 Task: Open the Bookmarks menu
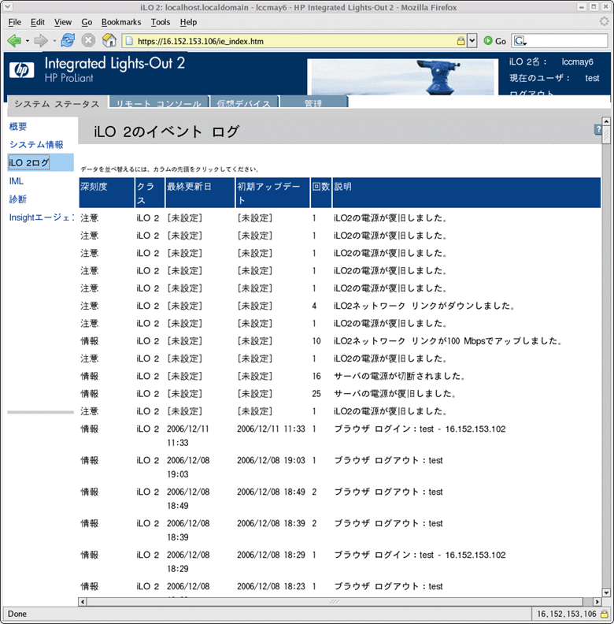point(121,22)
